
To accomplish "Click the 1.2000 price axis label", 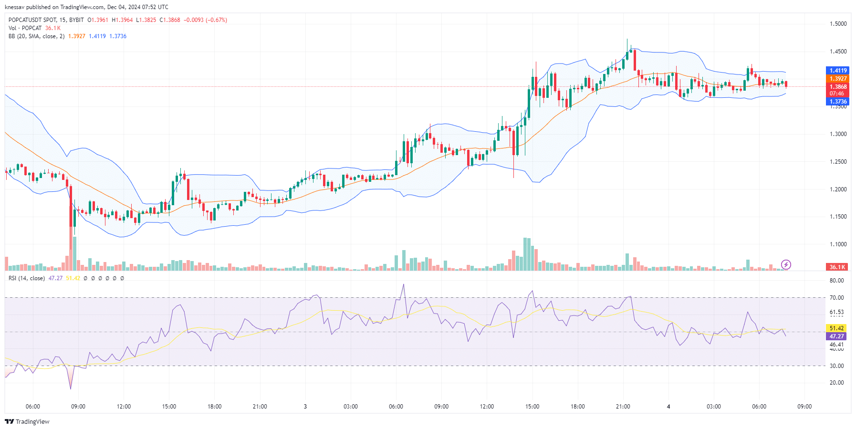I will (x=838, y=189).
